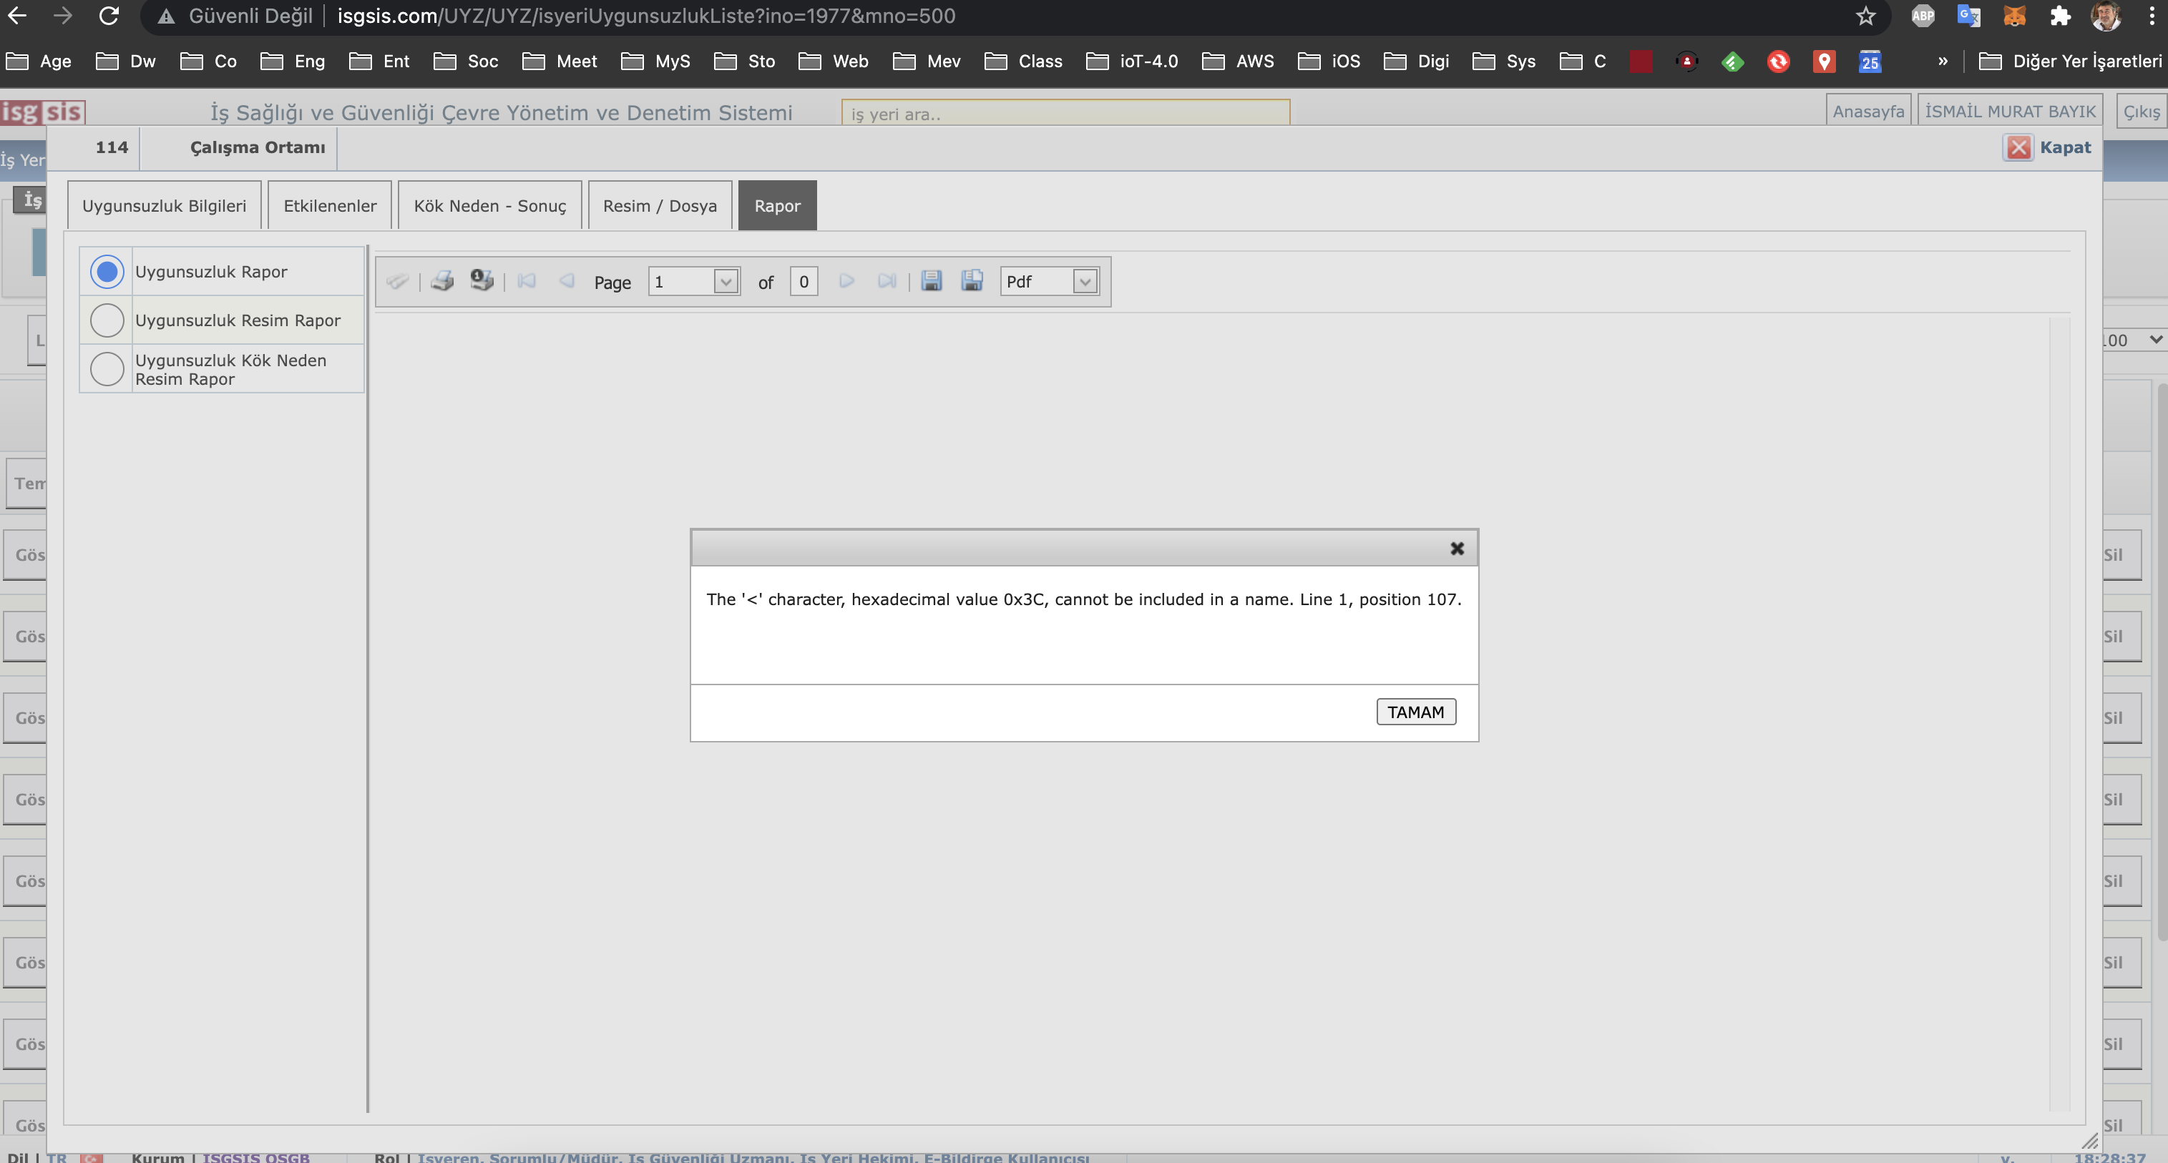Click the last page arrow icon
This screenshot has width=2168, height=1163.
(887, 281)
